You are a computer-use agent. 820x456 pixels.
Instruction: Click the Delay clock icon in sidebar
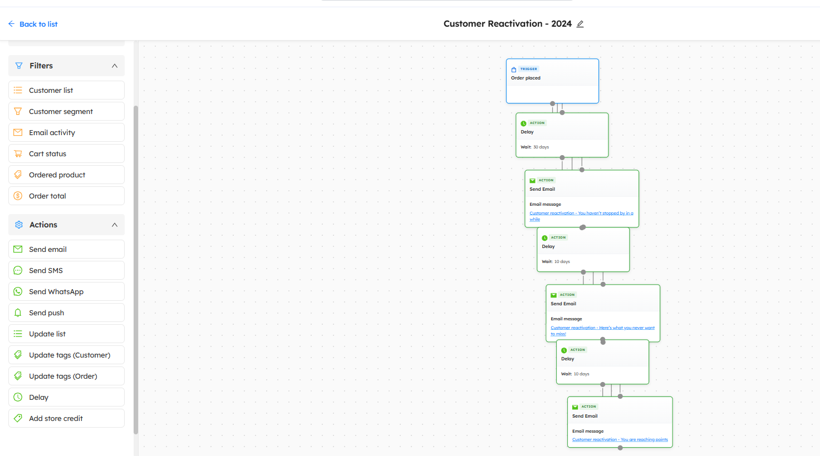(x=18, y=397)
